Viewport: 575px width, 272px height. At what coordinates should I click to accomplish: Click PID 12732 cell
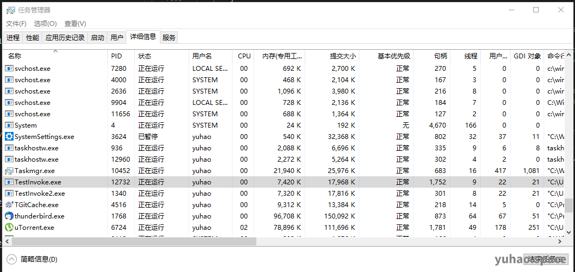click(x=120, y=182)
